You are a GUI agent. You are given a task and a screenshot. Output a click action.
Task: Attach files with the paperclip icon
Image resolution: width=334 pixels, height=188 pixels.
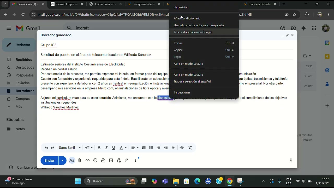tap(80, 160)
